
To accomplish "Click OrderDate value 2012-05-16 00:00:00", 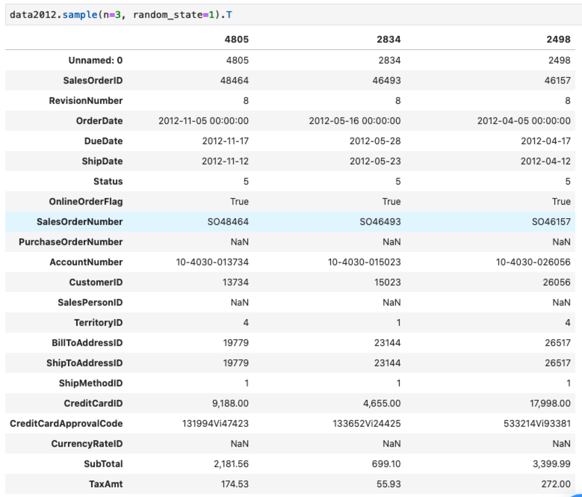I will (355, 121).
